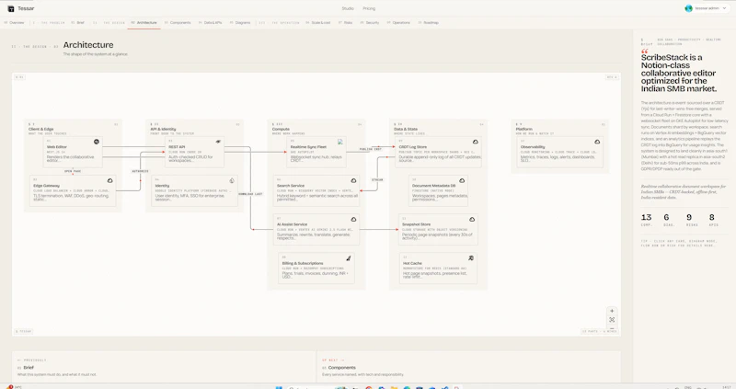736x389 pixels.
Task: Click the 9 risks stat
Action: click(692, 220)
